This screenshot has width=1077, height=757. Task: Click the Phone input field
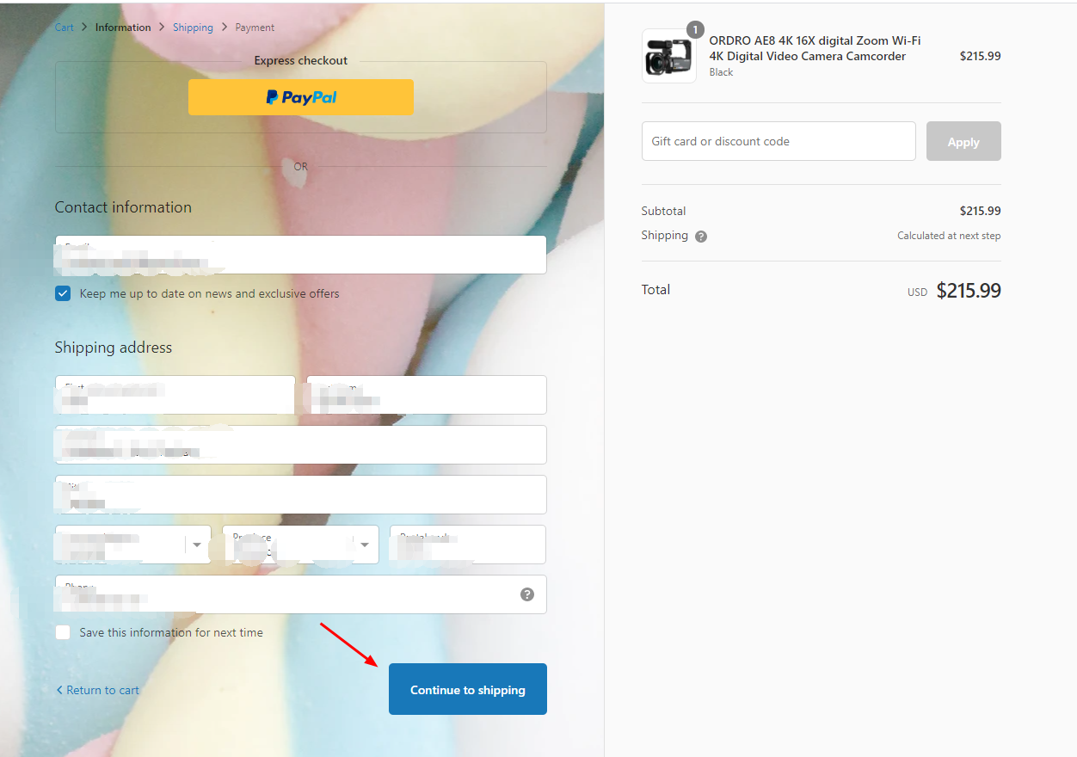[x=301, y=594]
